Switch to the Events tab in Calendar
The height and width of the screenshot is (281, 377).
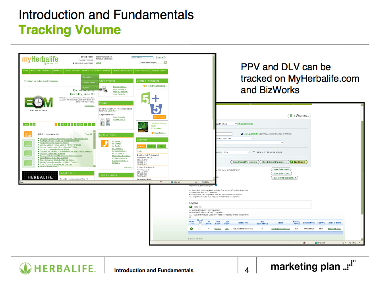click(x=151, y=146)
